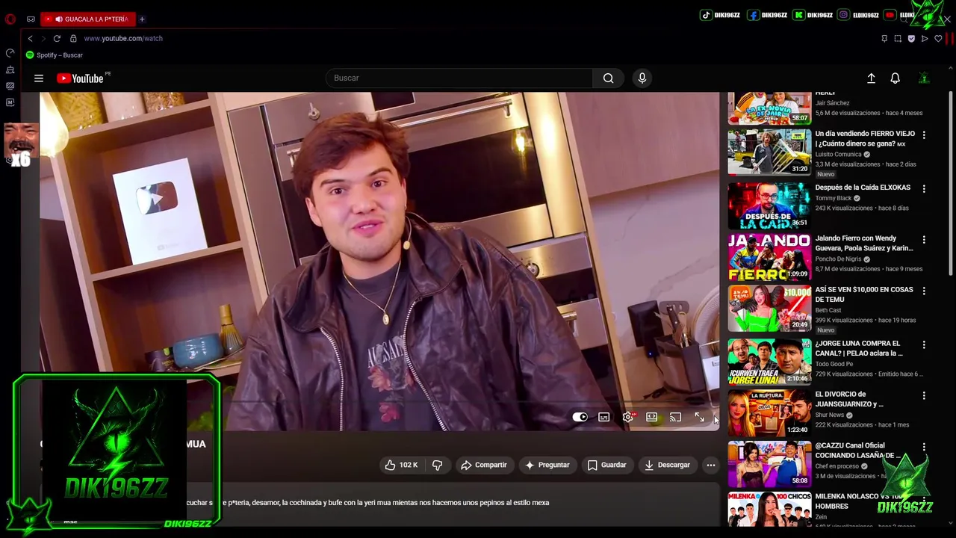Go forward with the browser forward arrow
956x538 pixels.
(x=43, y=38)
